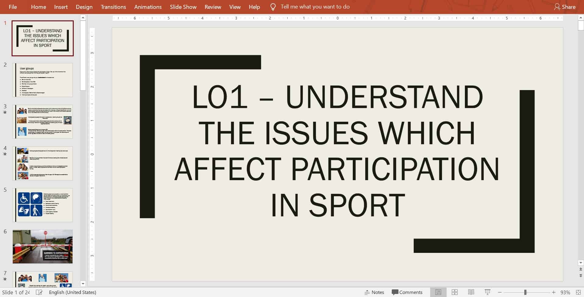Select slide 5 thumbnail with disability icons
584x297 pixels.
click(43, 205)
